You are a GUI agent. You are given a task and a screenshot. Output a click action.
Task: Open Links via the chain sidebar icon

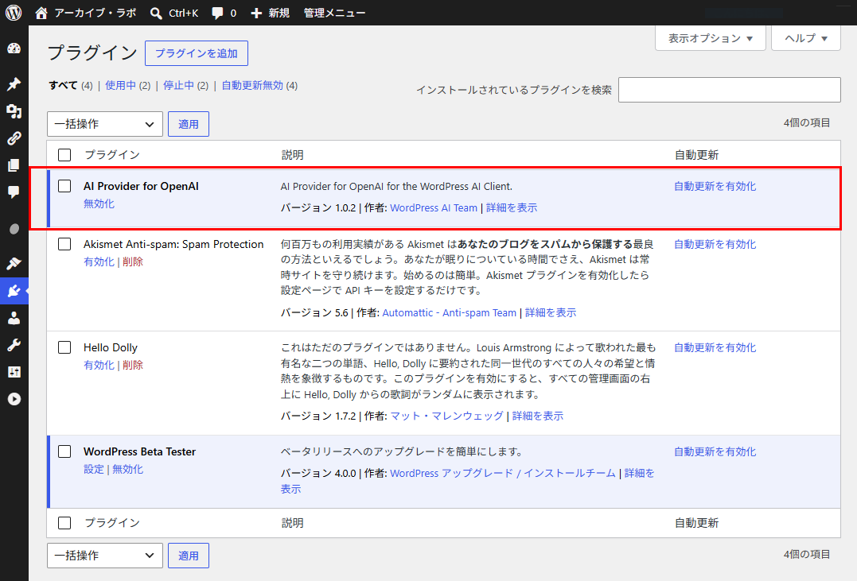pyautogui.click(x=14, y=138)
